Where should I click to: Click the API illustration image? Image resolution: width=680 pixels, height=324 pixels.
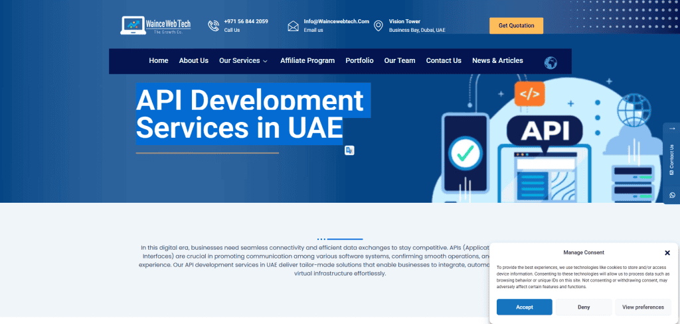coord(548,138)
